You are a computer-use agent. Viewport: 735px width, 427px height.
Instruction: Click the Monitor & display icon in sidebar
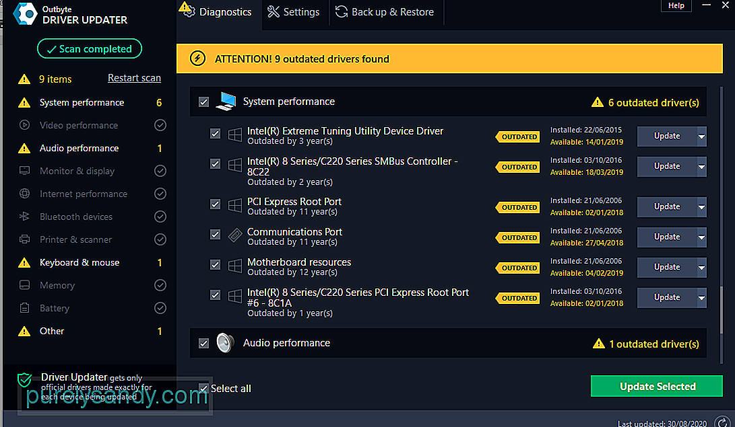[24, 171]
